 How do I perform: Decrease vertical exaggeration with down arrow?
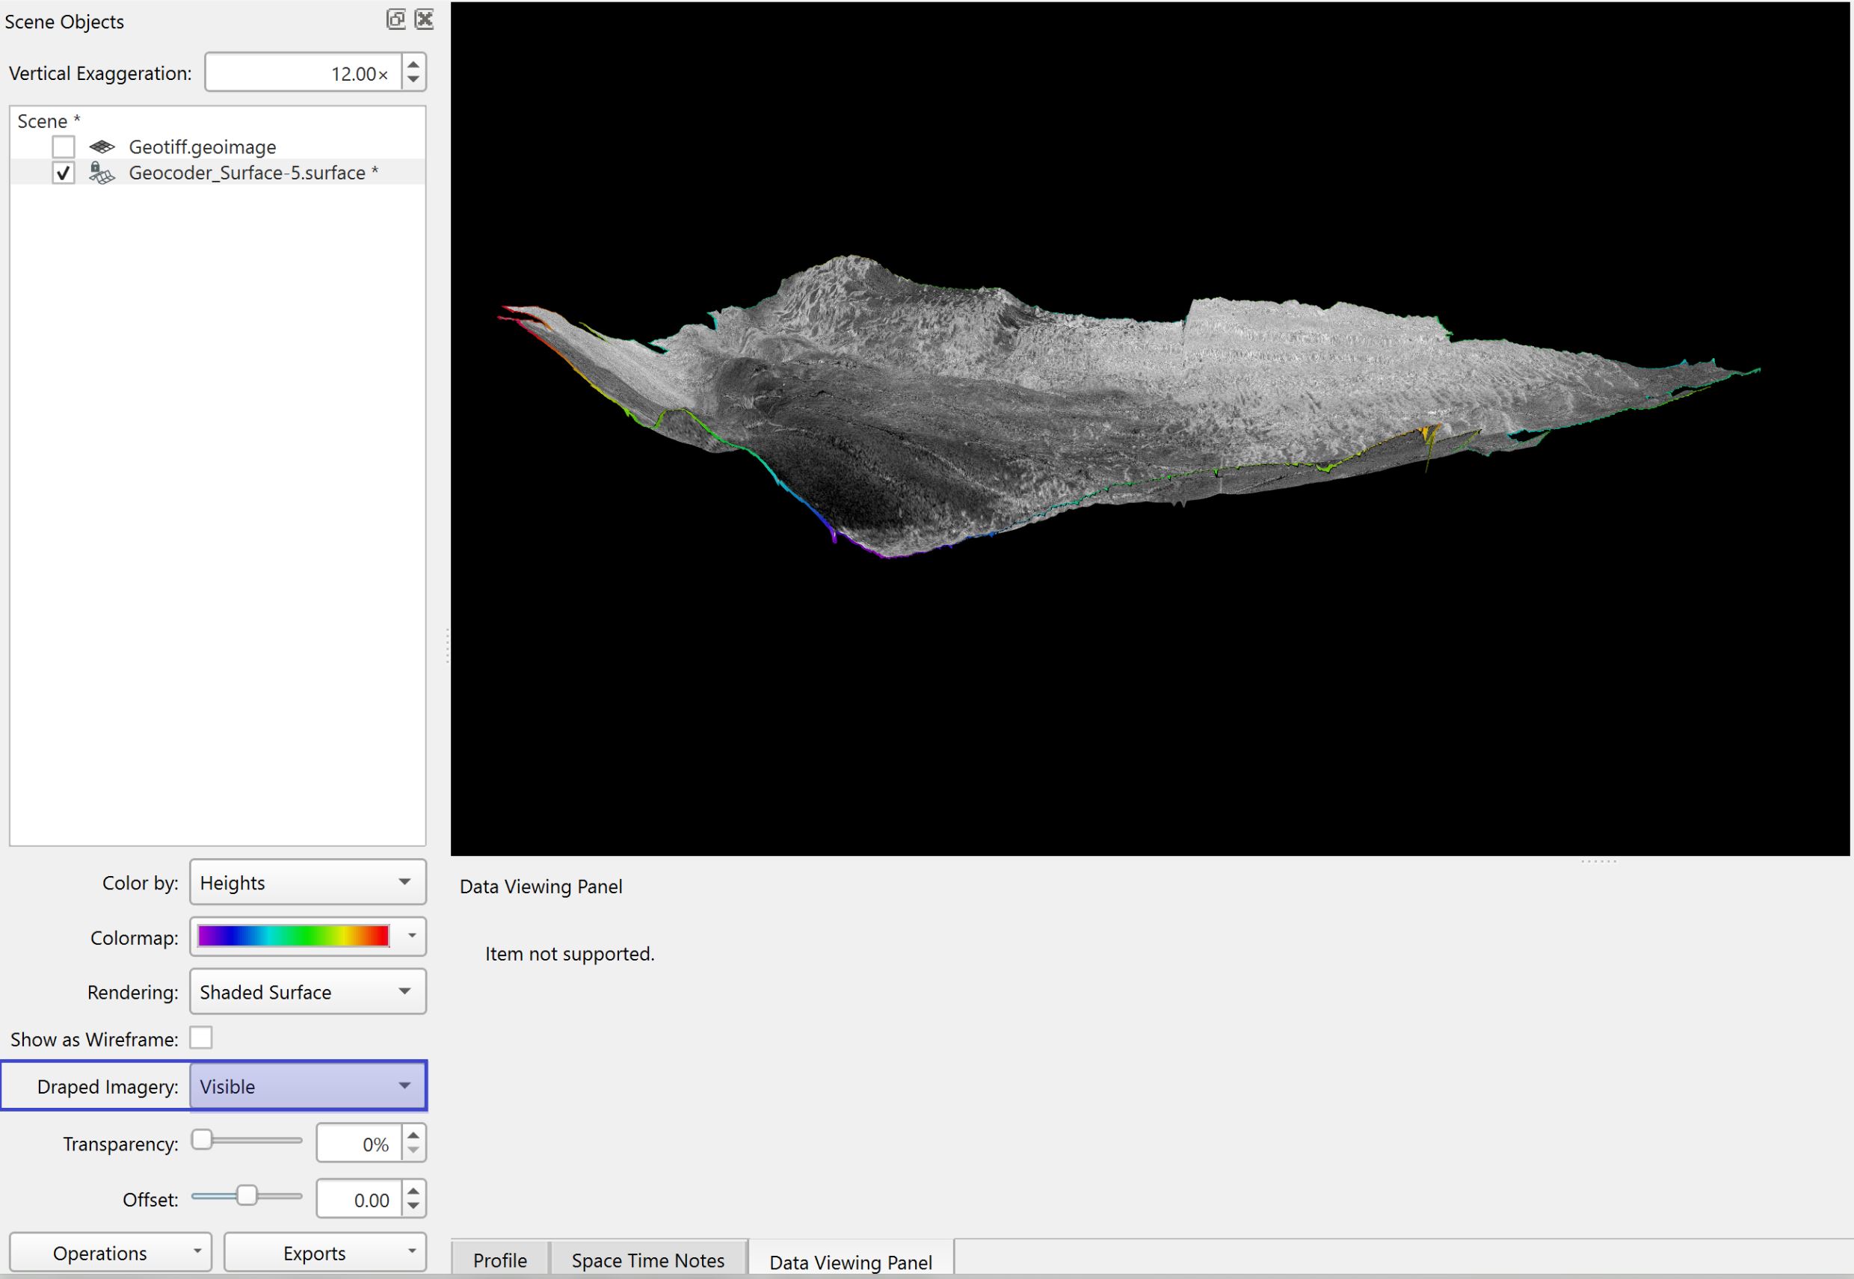tap(413, 80)
